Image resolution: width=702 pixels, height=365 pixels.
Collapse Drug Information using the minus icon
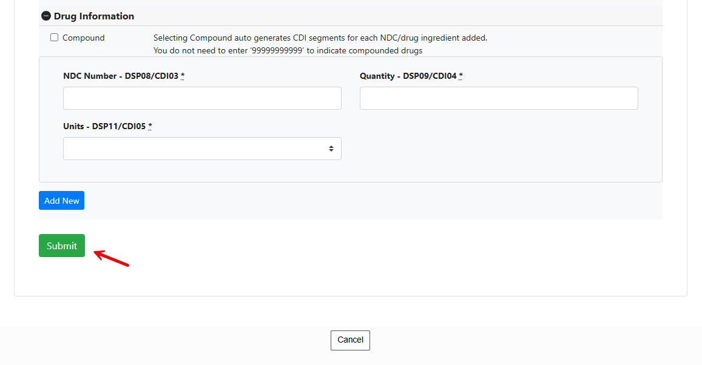[46, 16]
